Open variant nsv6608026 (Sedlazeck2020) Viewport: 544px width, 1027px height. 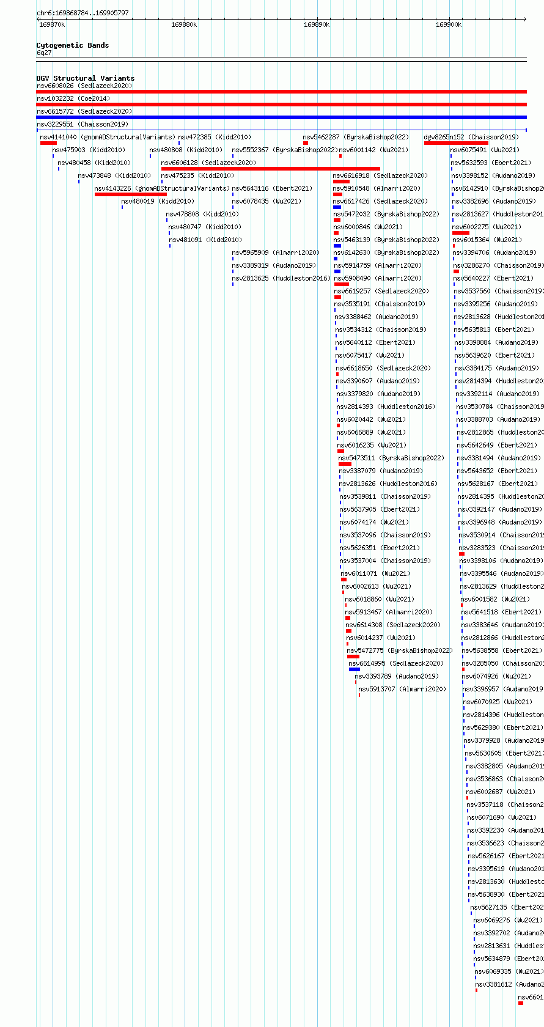(x=84, y=86)
